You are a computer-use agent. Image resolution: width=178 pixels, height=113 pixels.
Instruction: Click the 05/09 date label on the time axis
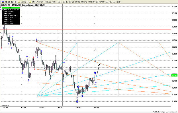pos(5,107)
